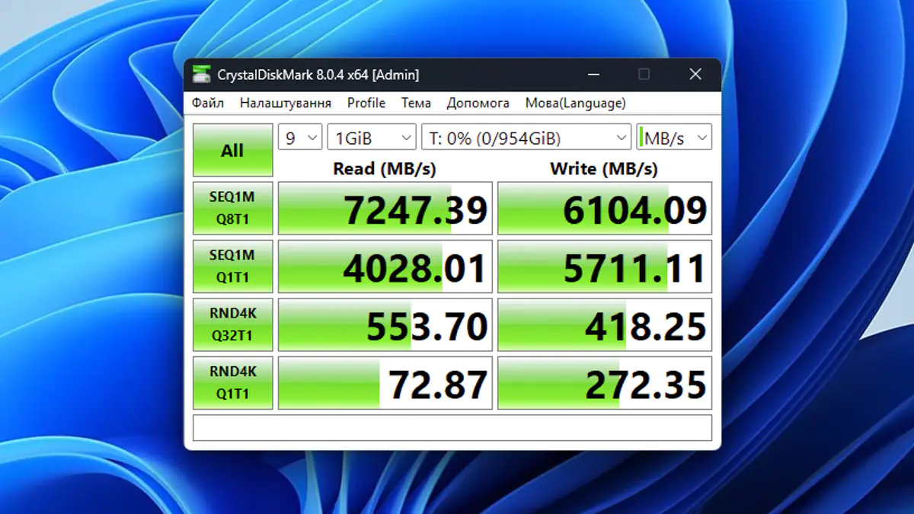Open the test count dropdown showing 9
Viewport: 914px width, 514px height.
point(299,137)
